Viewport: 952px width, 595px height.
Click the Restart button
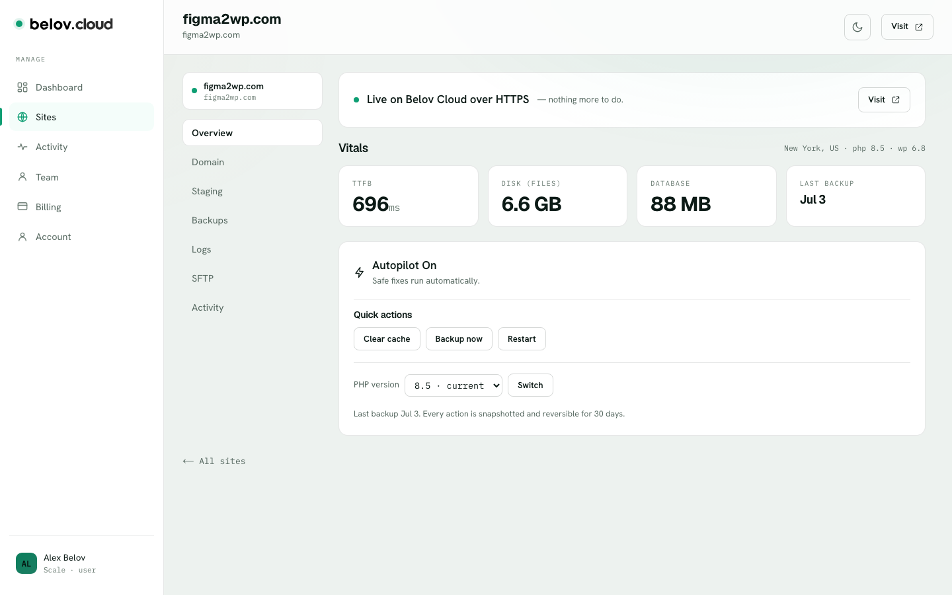tap(522, 339)
